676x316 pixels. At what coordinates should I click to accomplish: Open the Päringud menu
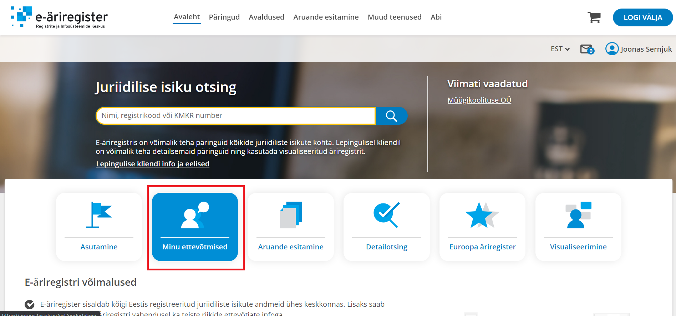[x=224, y=17]
